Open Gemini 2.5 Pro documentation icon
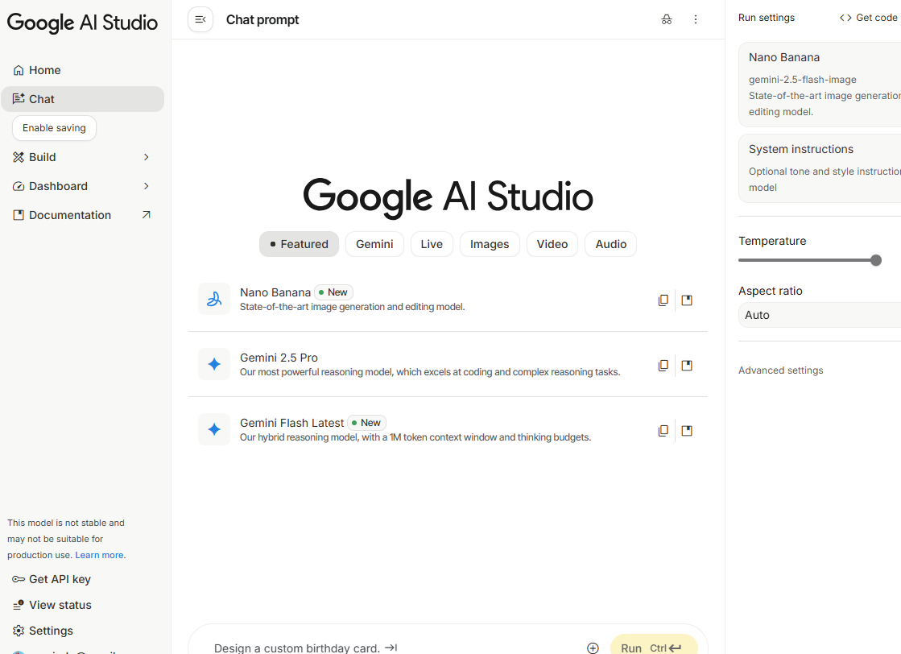 point(687,366)
